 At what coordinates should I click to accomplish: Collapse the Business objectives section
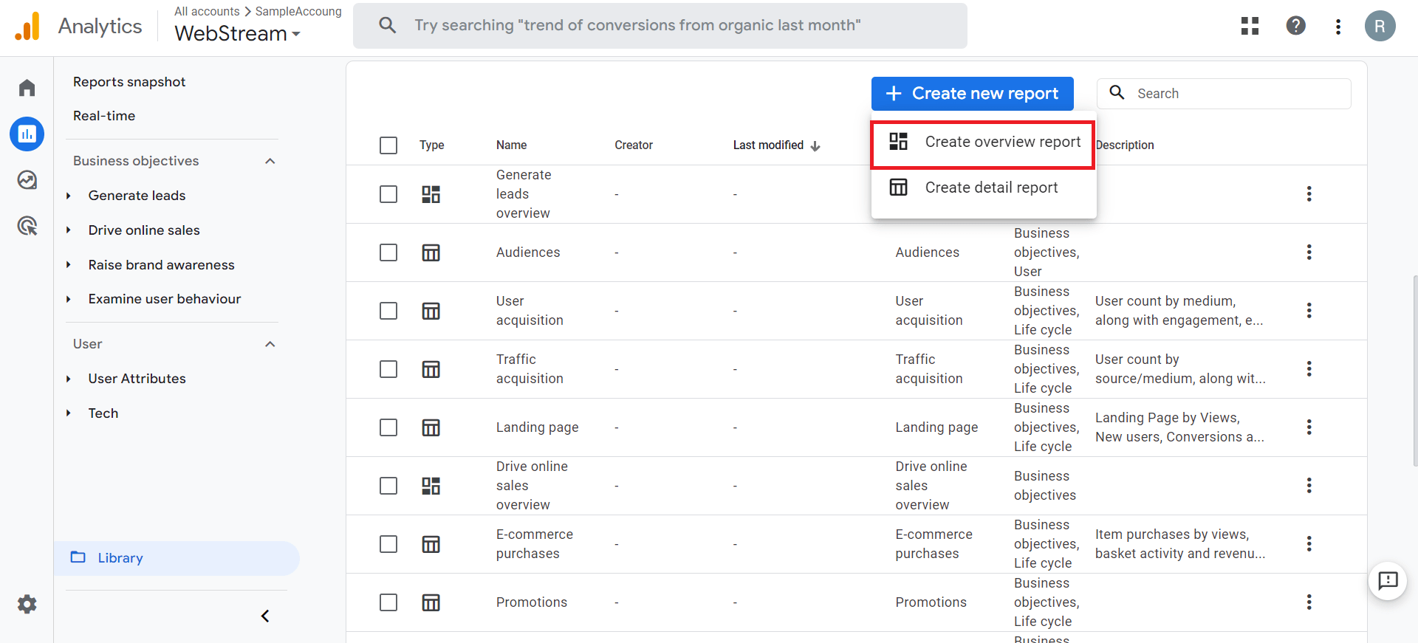[270, 161]
